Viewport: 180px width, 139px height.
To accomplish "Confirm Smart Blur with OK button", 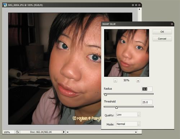I will point(162,32).
